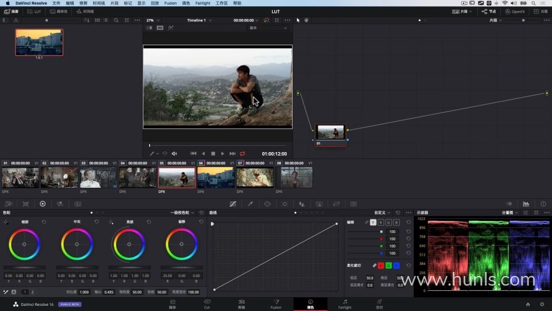552x311 pixels.
Task: Expand the 一级校色轮 wheel mode dropdown
Action: tap(184, 213)
